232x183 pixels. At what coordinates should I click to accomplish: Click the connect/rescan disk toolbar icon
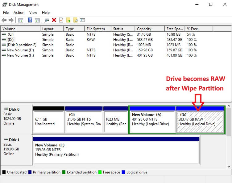[47, 20]
